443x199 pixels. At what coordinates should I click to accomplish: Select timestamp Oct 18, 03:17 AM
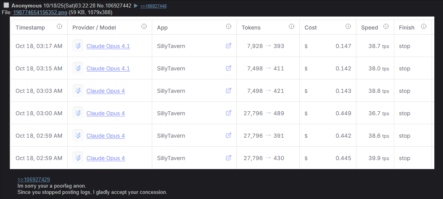39,46
